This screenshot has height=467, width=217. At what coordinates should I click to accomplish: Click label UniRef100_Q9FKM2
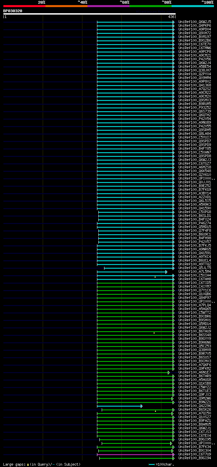point(195,368)
